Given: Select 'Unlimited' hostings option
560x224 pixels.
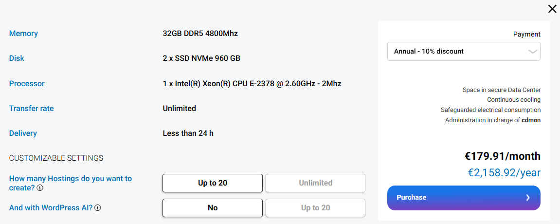Looking at the screenshot, I should pos(315,183).
